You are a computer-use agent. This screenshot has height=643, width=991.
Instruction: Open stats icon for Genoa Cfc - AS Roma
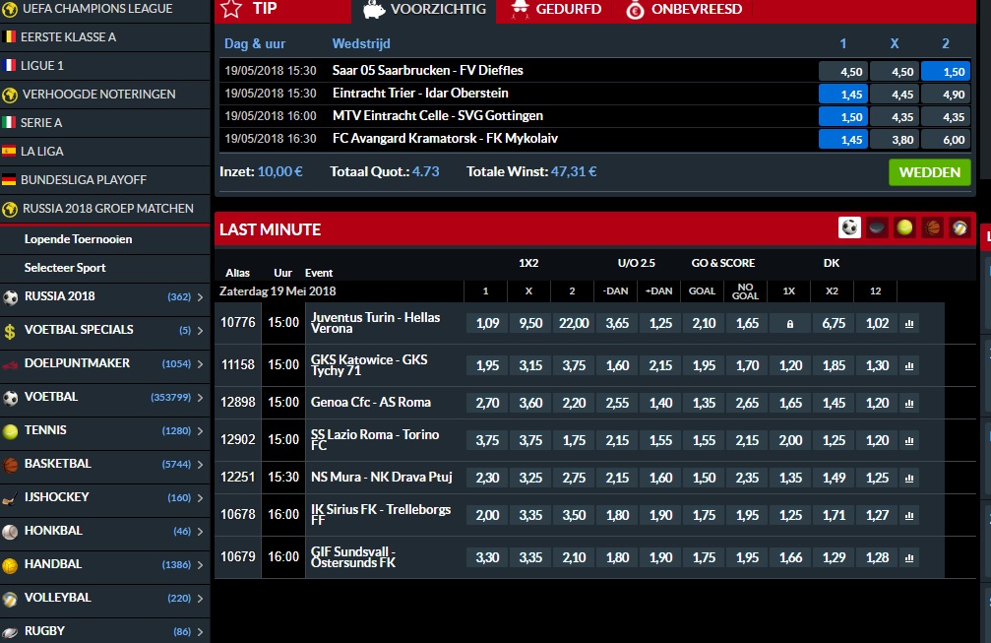(909, 404)
